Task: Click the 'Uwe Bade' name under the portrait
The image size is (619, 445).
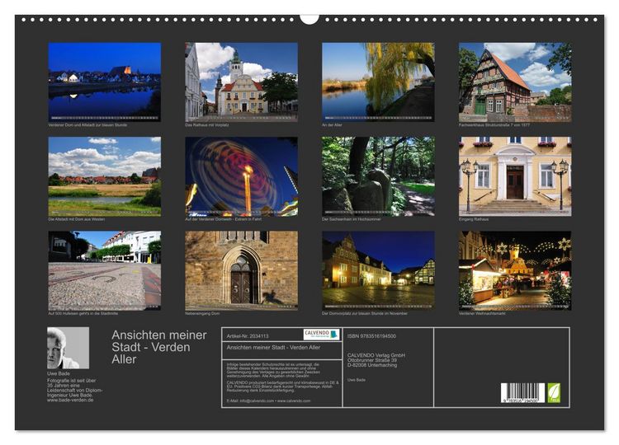Action: pos(59,373)
